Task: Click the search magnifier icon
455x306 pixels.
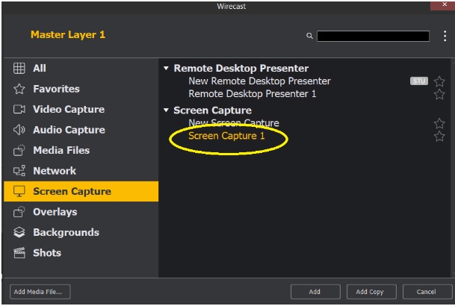Action: tap(309, 36)
